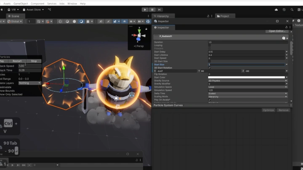Open Unity Cloud services icon
The width and height of the screenshot is (303, 170).
(276, 10)
